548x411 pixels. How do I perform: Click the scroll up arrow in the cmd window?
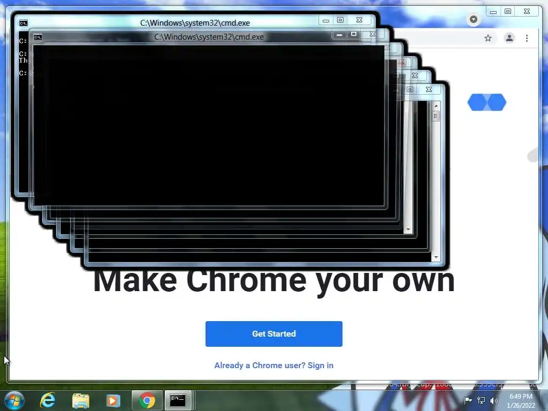[436, 105]
